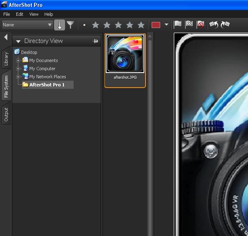This screenshot has height=236, width=248.
Task: Clear rating with the dot icon
Action: (84, 25)
